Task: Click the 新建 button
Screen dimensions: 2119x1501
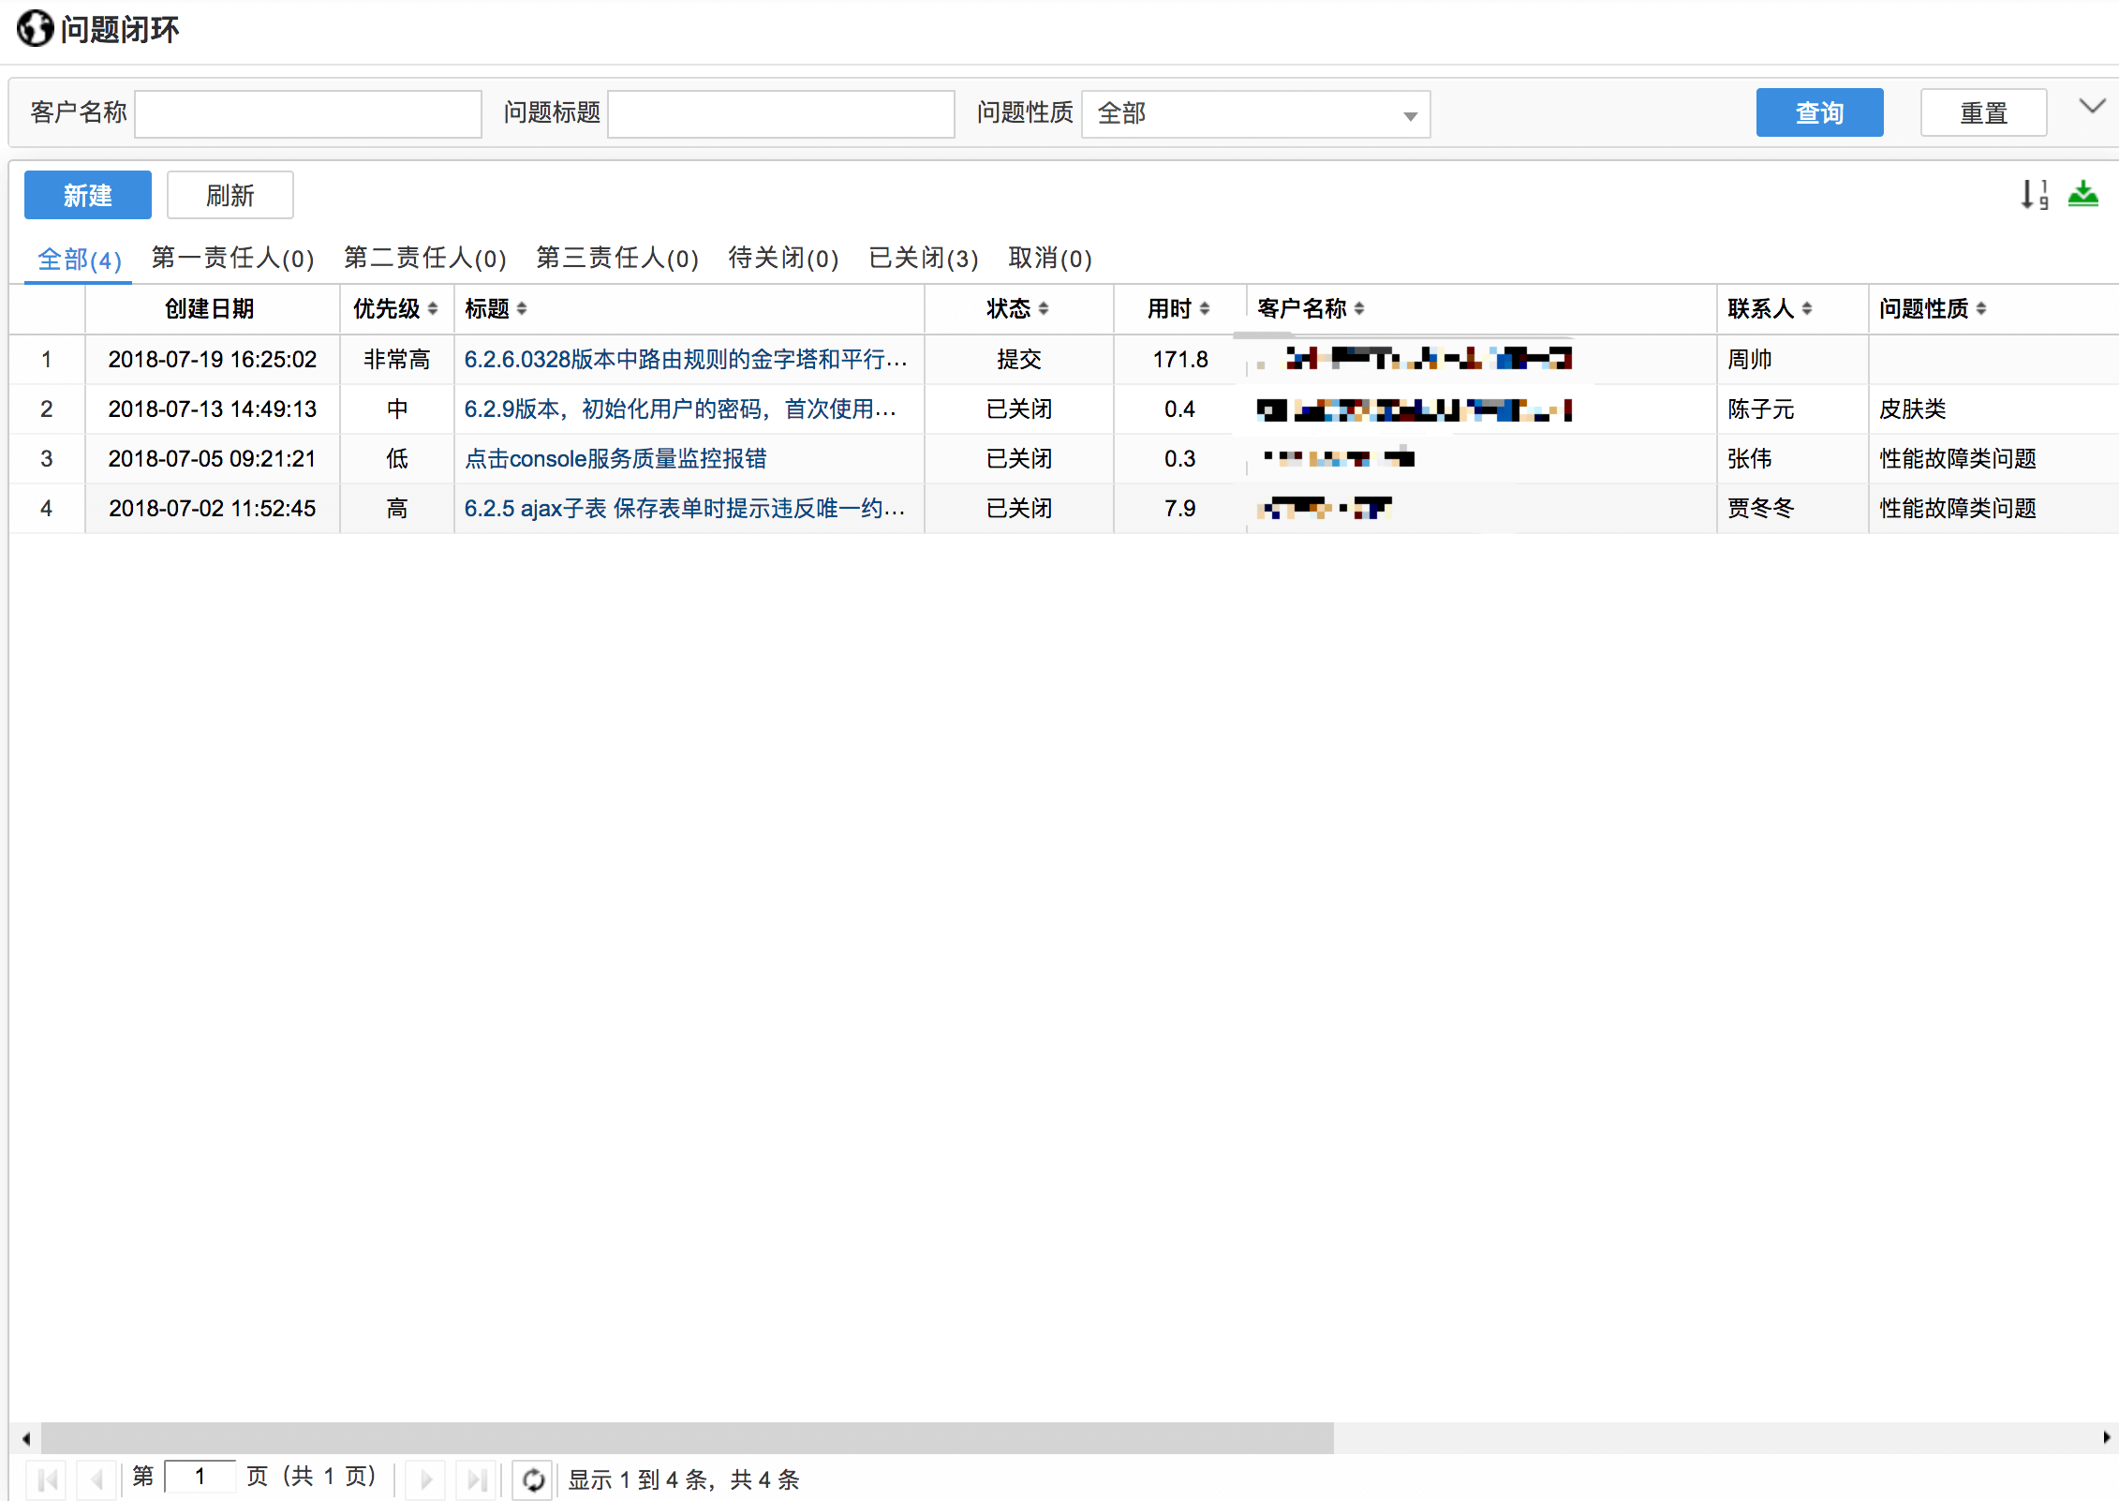Action: point(88,195)
